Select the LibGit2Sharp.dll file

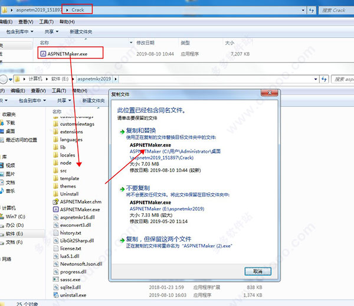pyautogui.click(x=74, y=240)
